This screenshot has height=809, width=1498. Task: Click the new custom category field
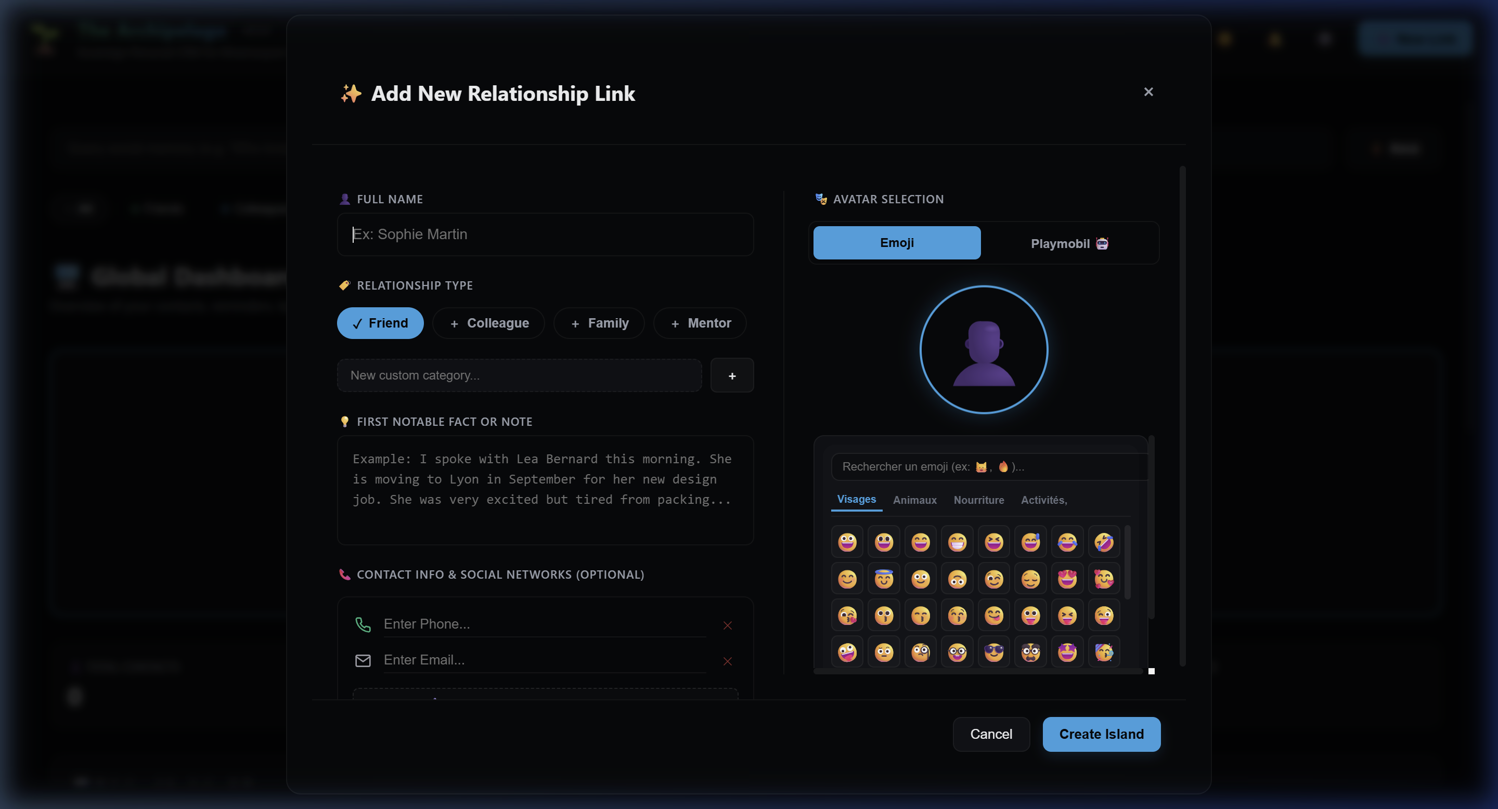coord(519,375)
